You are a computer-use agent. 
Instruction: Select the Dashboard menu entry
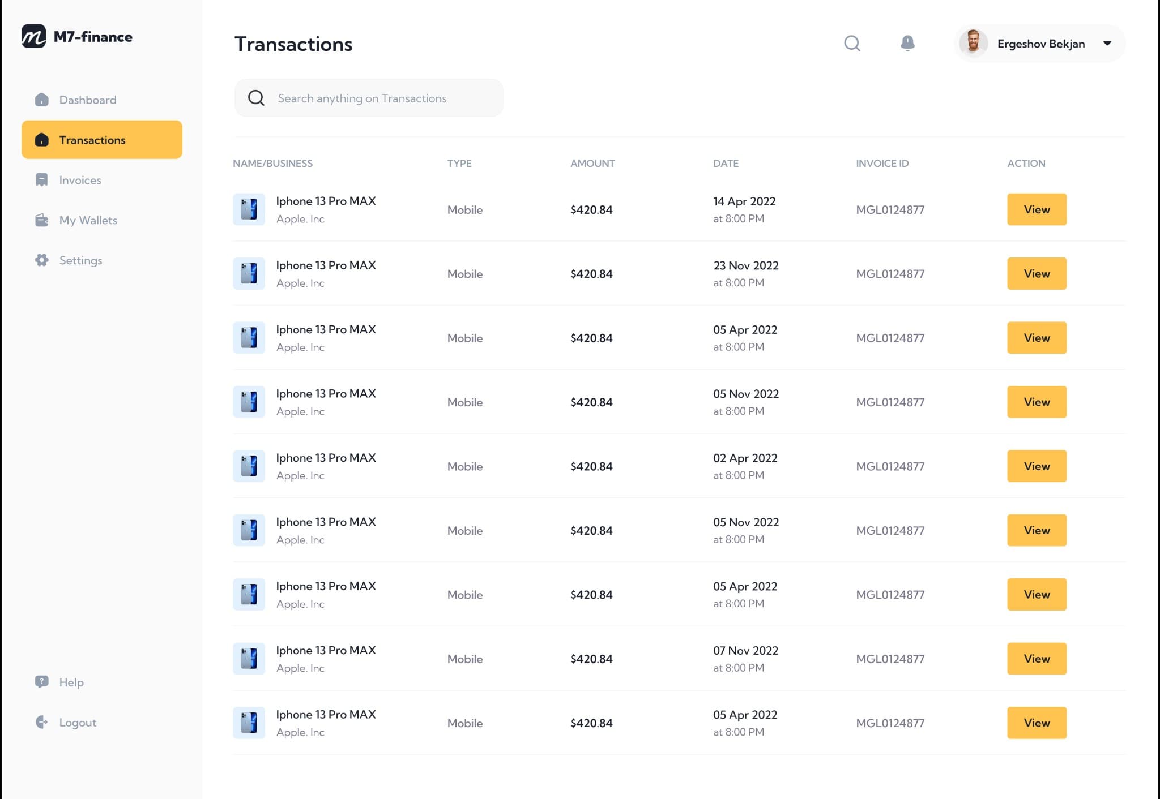88,100
